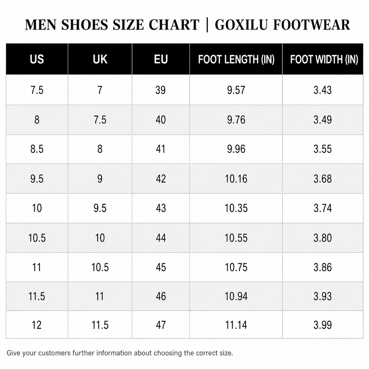Screen dimensions: 369x369
Task: Click the customer information footer text
Action: (x=120, y=353)
